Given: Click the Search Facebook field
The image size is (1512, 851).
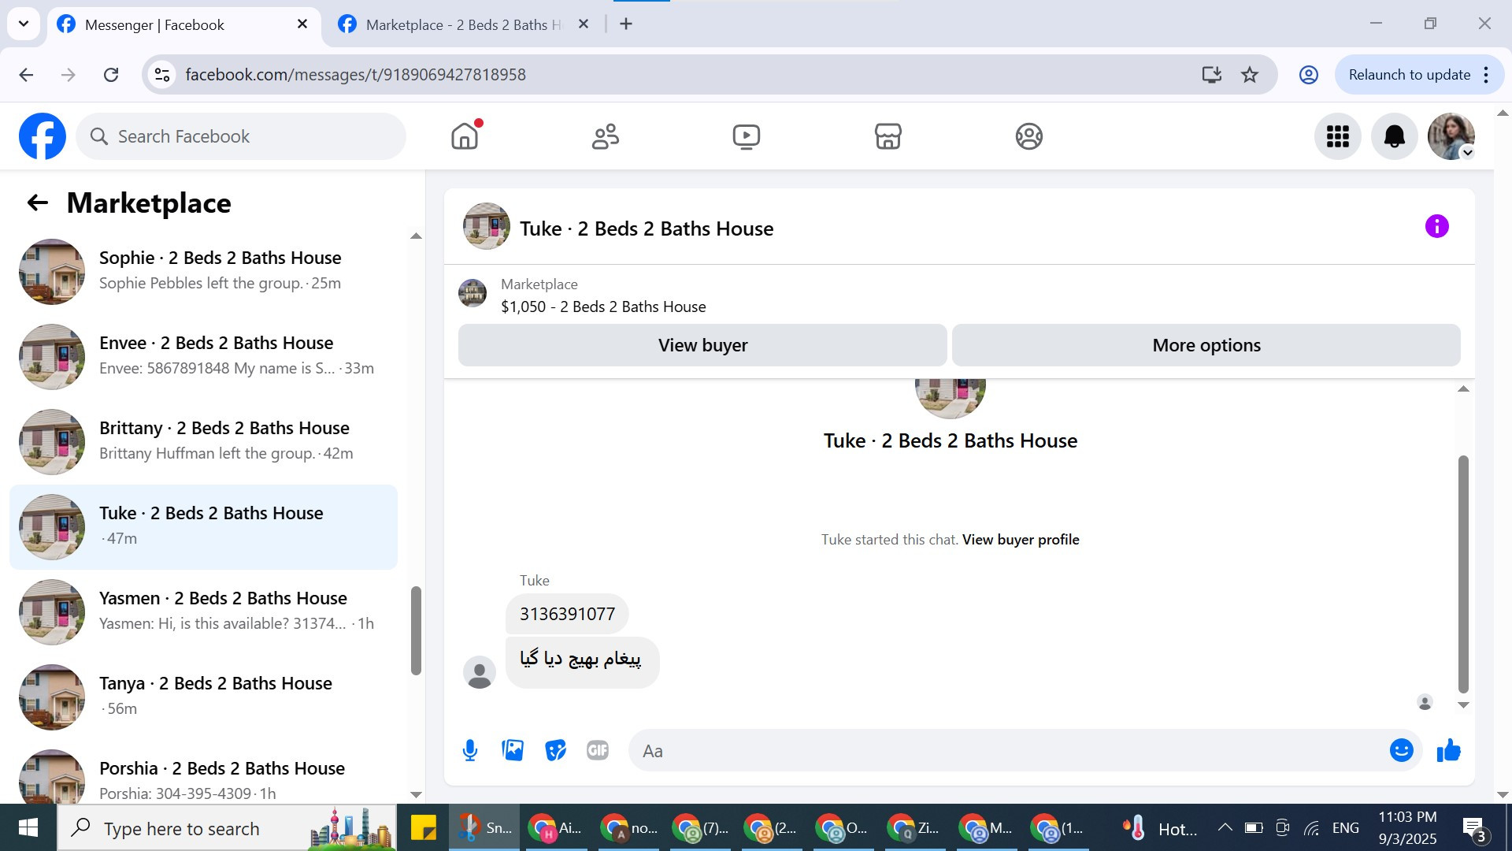Looking at the screenshot, I should click(x=241, y=136).
